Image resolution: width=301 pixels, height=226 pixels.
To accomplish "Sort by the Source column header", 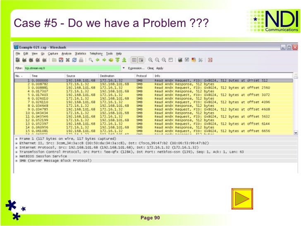I will pos(82,76).
